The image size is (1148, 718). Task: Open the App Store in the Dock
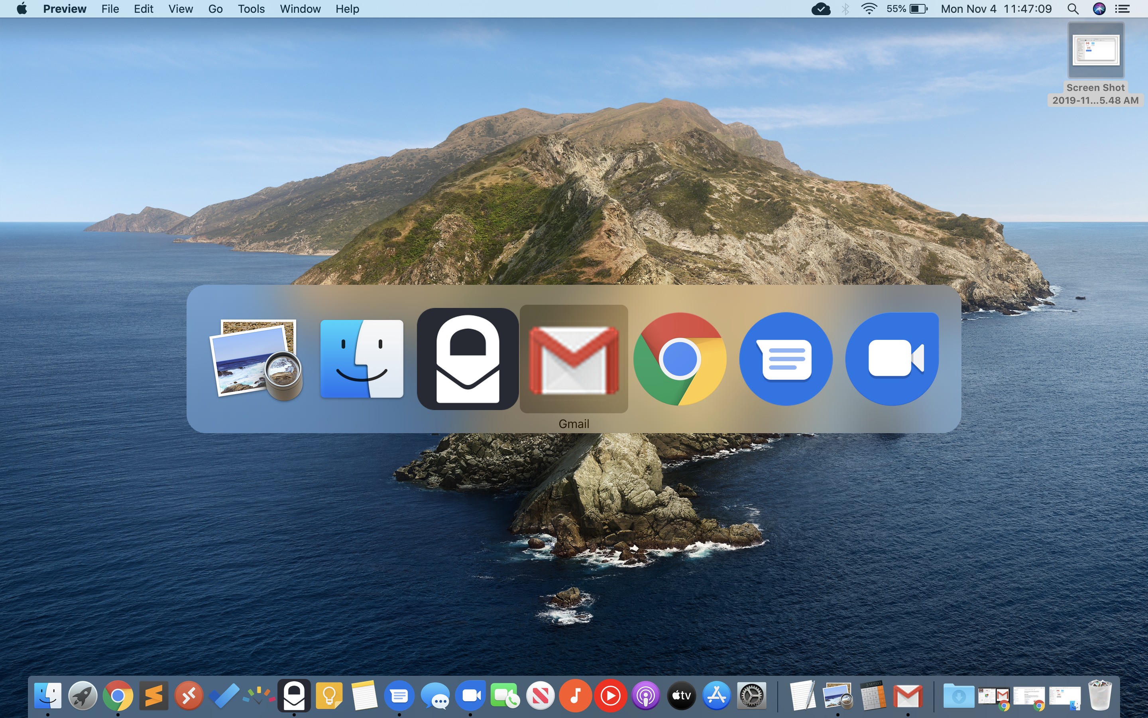point(716,696)
